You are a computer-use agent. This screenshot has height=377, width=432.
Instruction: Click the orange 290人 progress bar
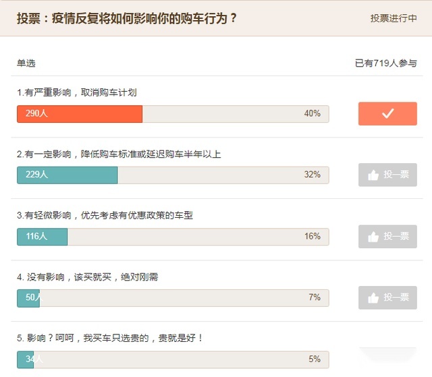(80, 114)
